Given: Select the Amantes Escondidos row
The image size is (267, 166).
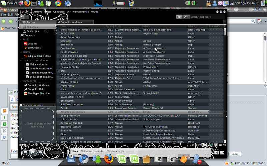Looking at the screenshot, I should pos(140,112).
